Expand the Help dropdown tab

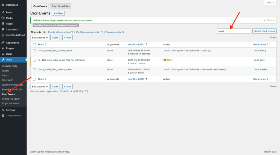click(270, 2)
